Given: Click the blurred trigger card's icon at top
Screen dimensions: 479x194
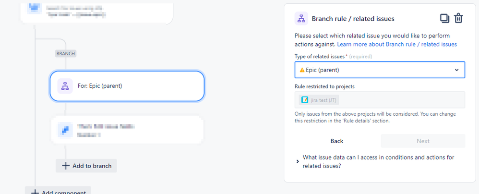Looking at the screenshot, I should tap(34, 8).
